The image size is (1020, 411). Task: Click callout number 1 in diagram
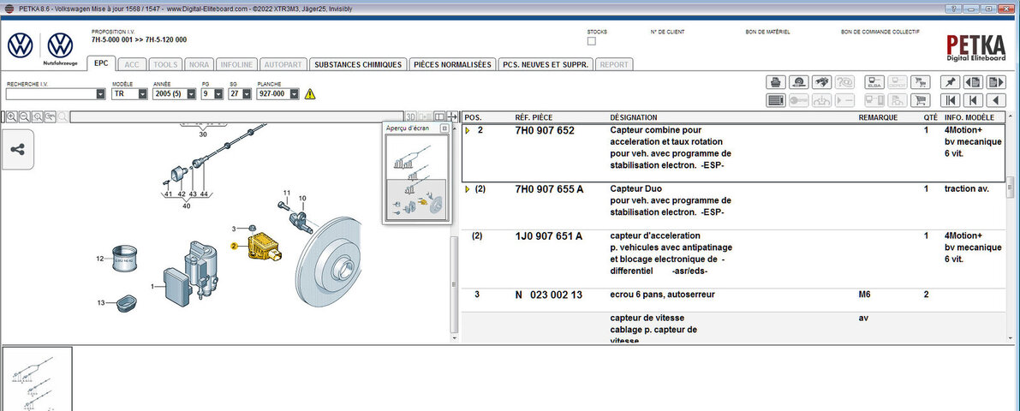(x=152, y=286)
